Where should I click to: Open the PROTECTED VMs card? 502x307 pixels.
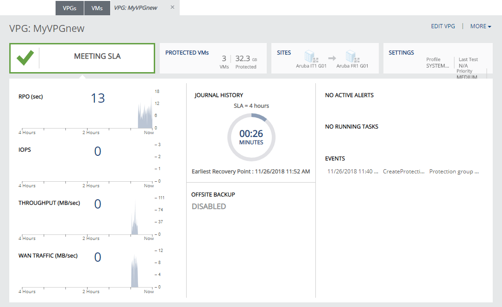coord(213,58)
